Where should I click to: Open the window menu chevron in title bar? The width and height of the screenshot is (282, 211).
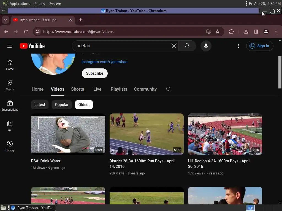(3, 11)
